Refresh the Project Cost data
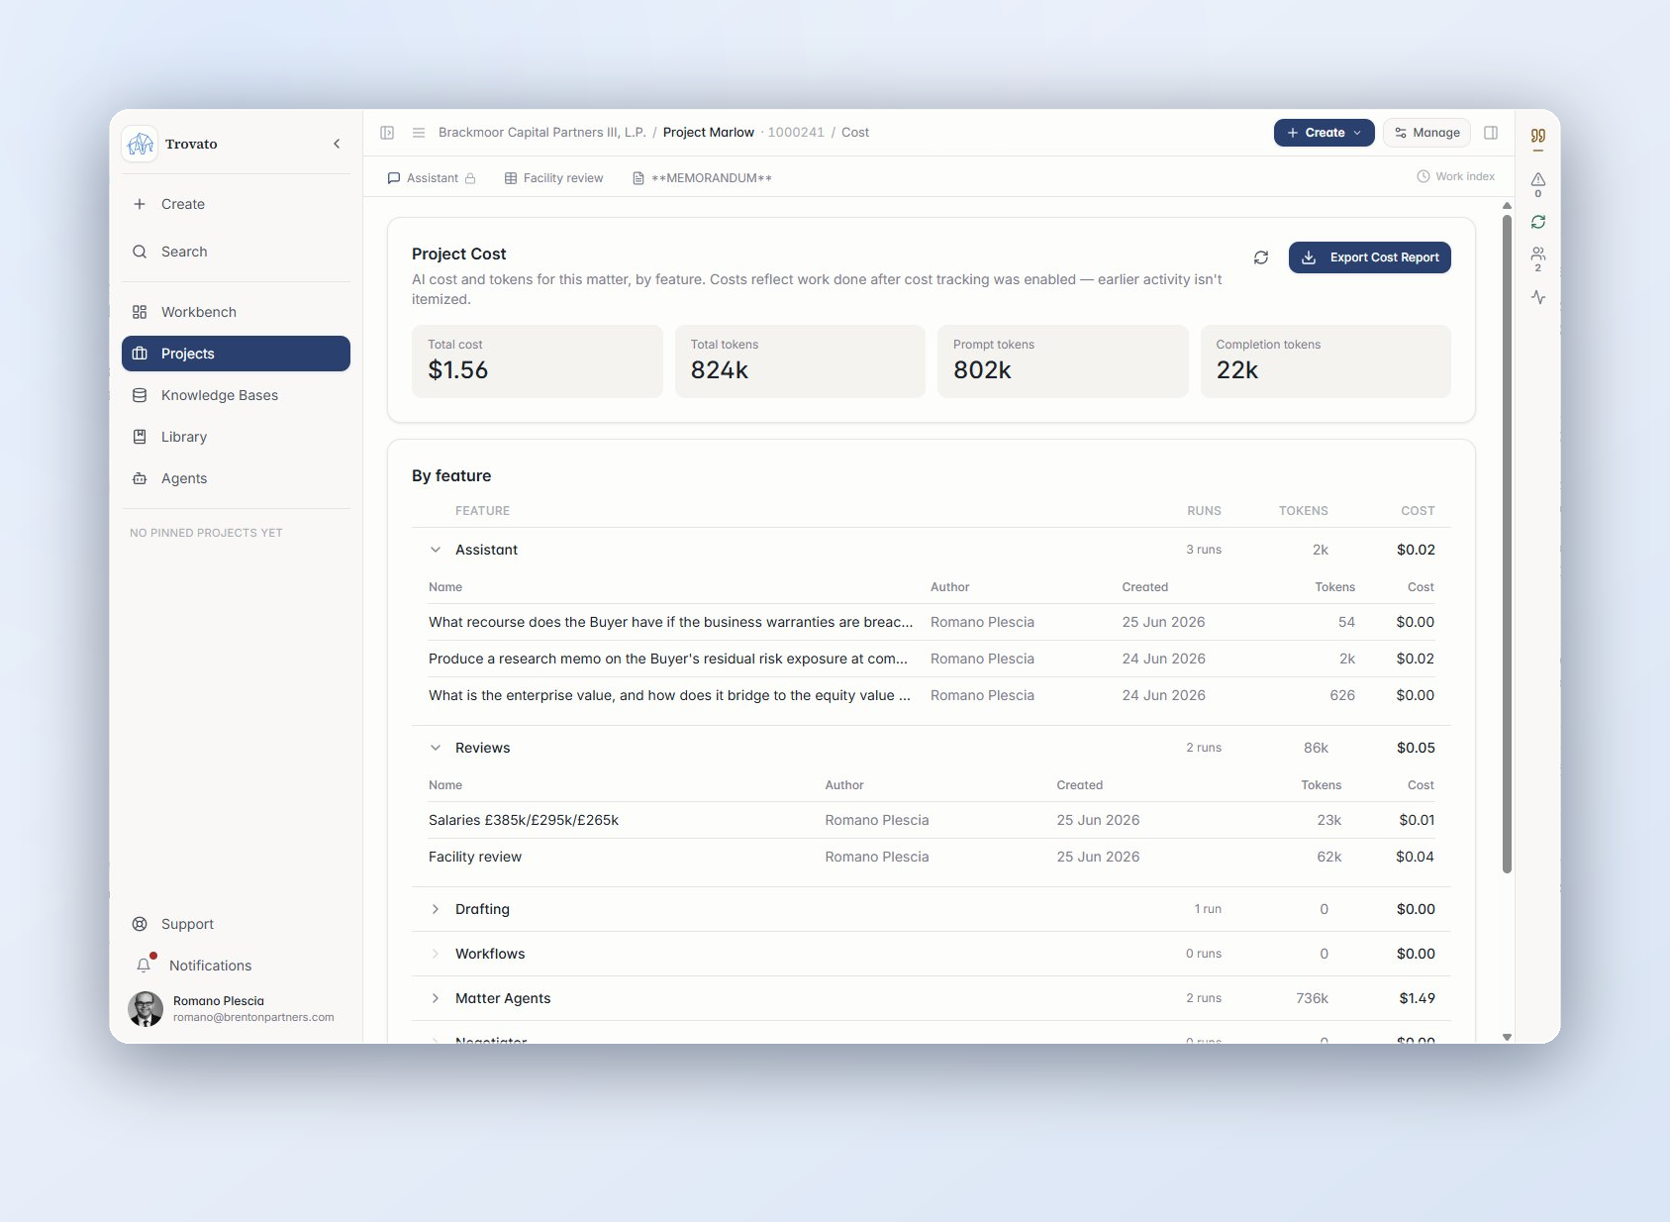This screenshot has width=1670, height=1222. (1261, 257)
